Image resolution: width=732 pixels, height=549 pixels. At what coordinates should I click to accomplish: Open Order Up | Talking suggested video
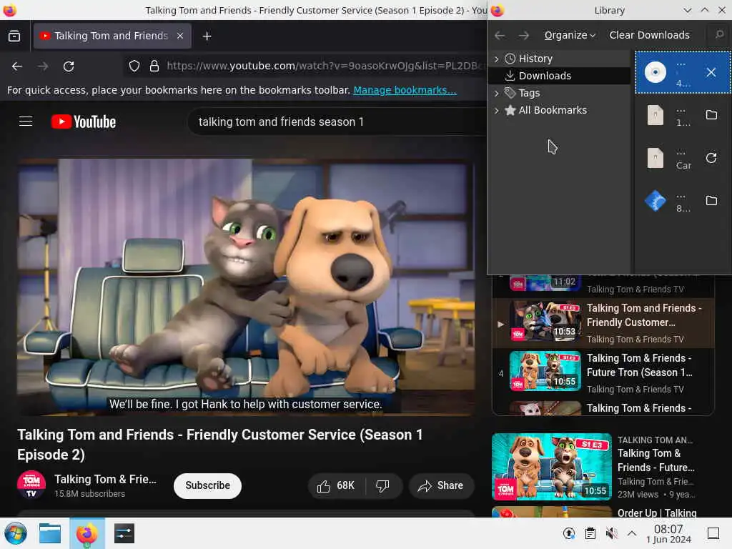[656, 513]
